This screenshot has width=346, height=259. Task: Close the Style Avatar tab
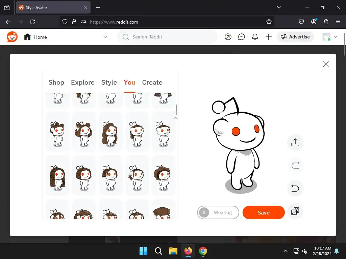pyautogui.click(x=85, y=7)
